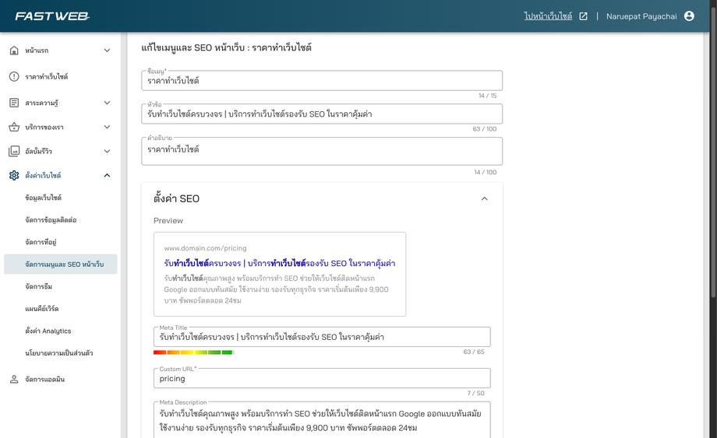Expand the หน้าแรก submenu chevron
The image size is (717, 438).
point(107,51)
